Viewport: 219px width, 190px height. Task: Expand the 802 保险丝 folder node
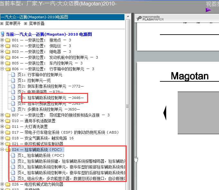(x=2, y=45)
